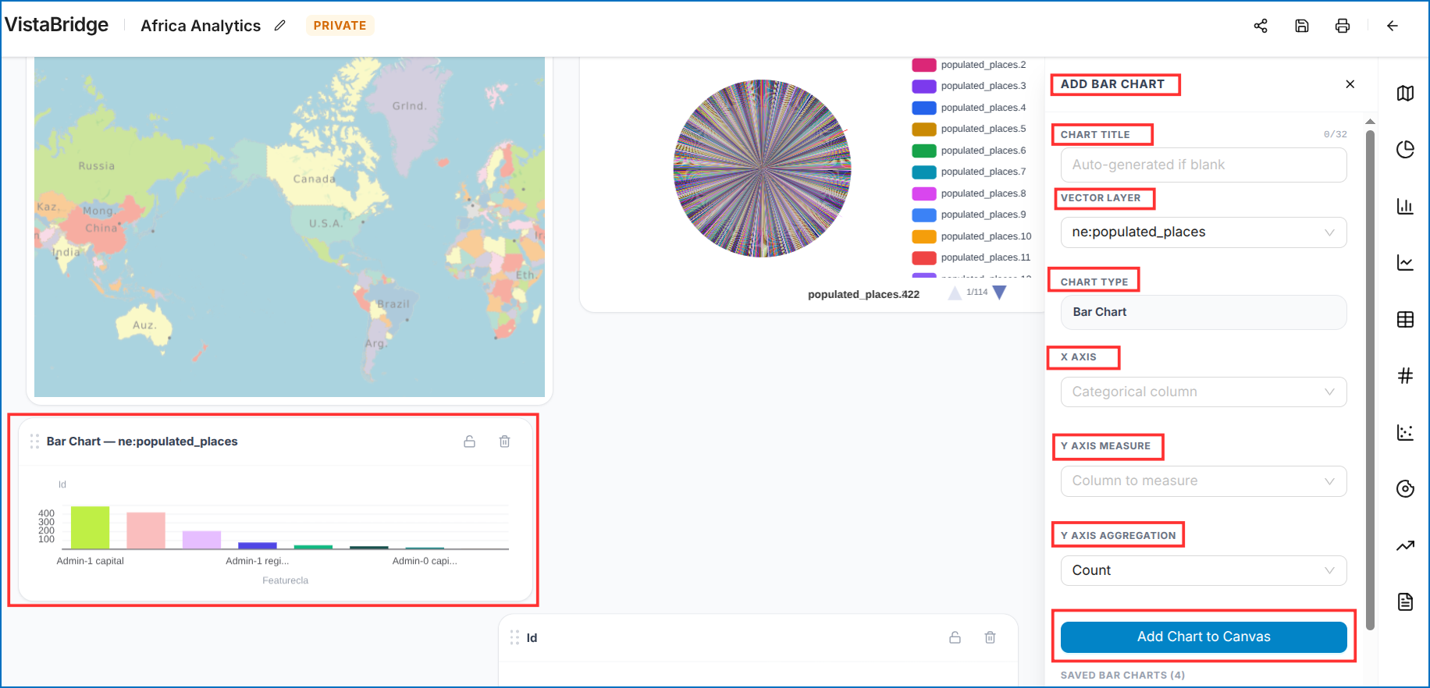Open the Vector Layer ne:populated_places dropdown
Screen dimensions: 1430x688
click(x=1204, y=232)
